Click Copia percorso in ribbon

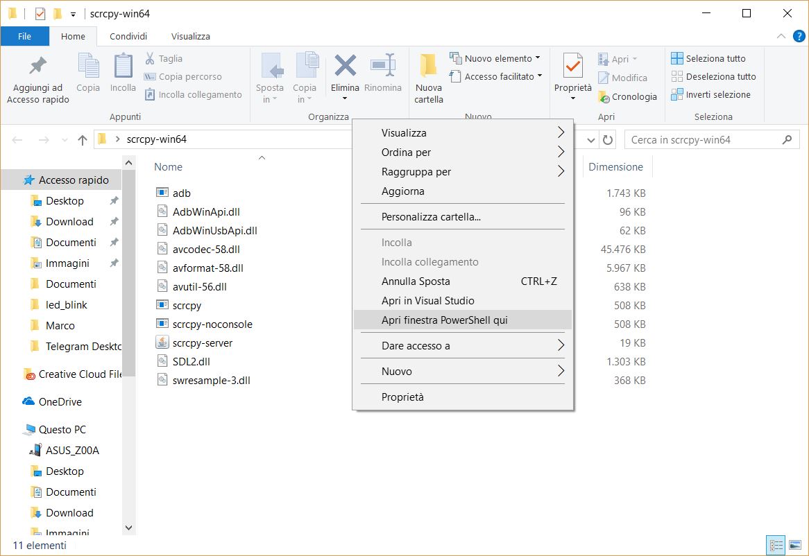[183, 77]
